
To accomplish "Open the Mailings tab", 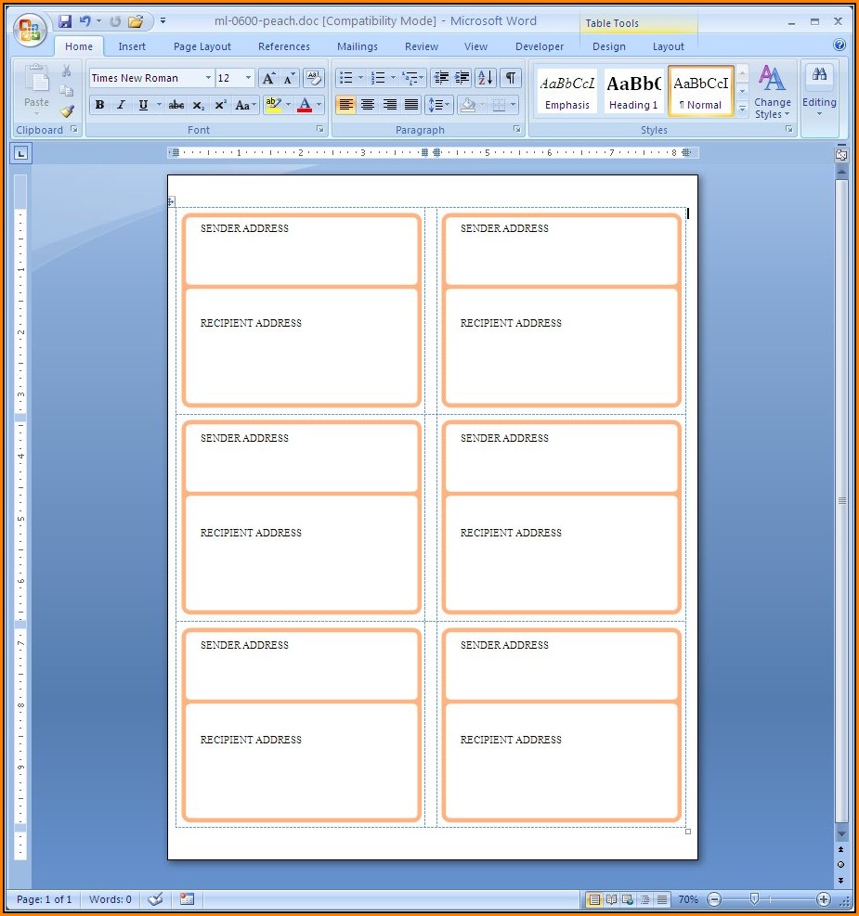I will [x=357, y=46].
